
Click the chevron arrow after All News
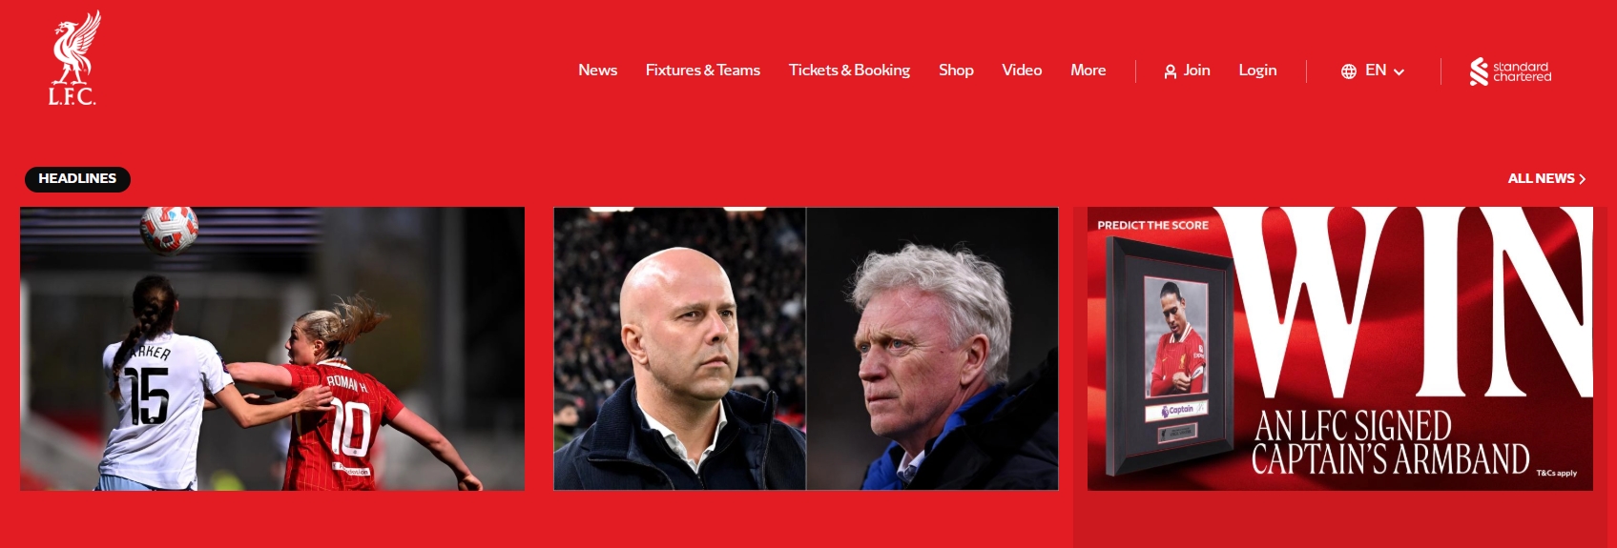tap(1582, 179)
